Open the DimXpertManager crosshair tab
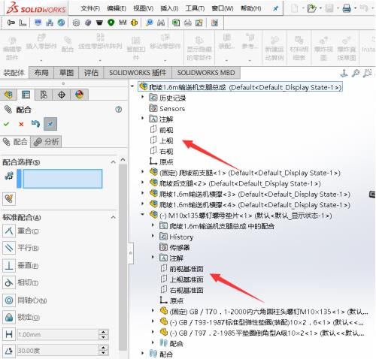The width and height of the screenshot is (376, 359). pos(62,95)
